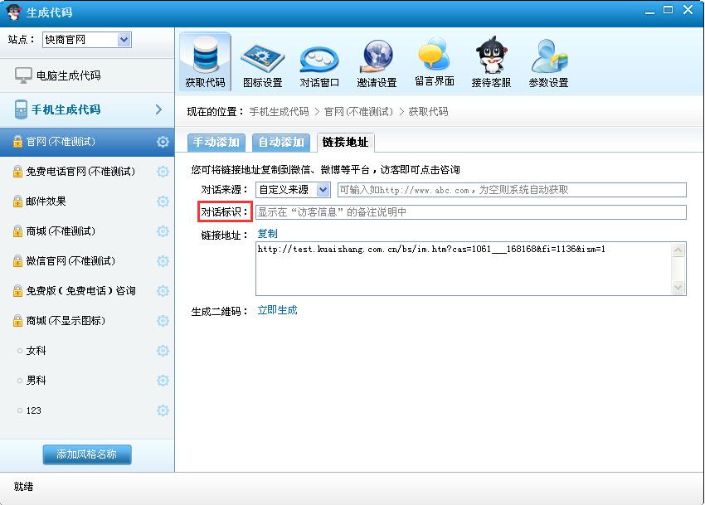705x505 pixels.
Task: Click the link address box scrollbar down arrow
Action: (x=679, y=288)
